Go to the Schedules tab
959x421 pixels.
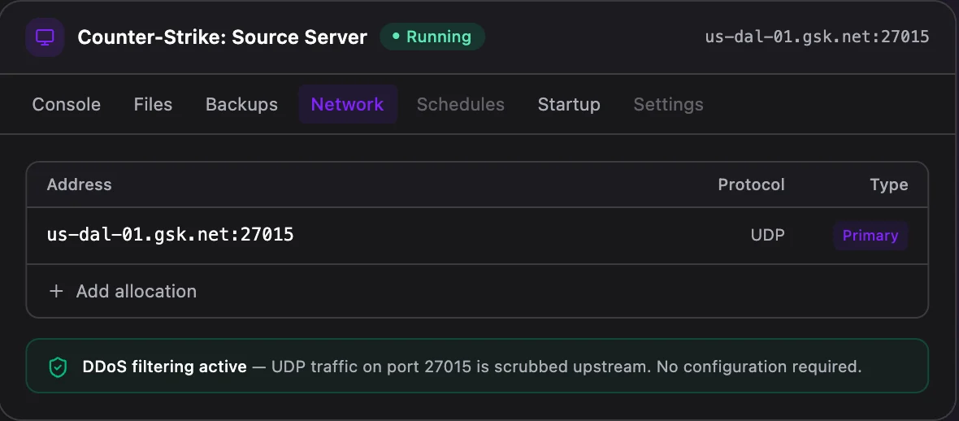click(x=461, y=105)
